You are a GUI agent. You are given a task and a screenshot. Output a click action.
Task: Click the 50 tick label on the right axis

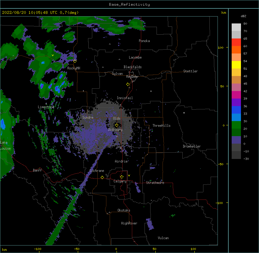[x=222, y=86]
